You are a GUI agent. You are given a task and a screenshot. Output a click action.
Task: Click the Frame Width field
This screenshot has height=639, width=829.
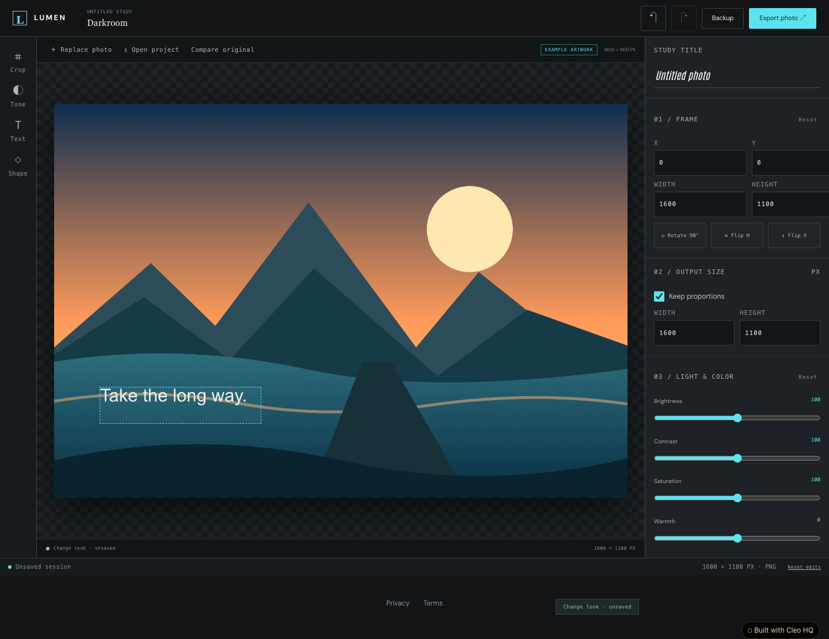pos(700,204)
